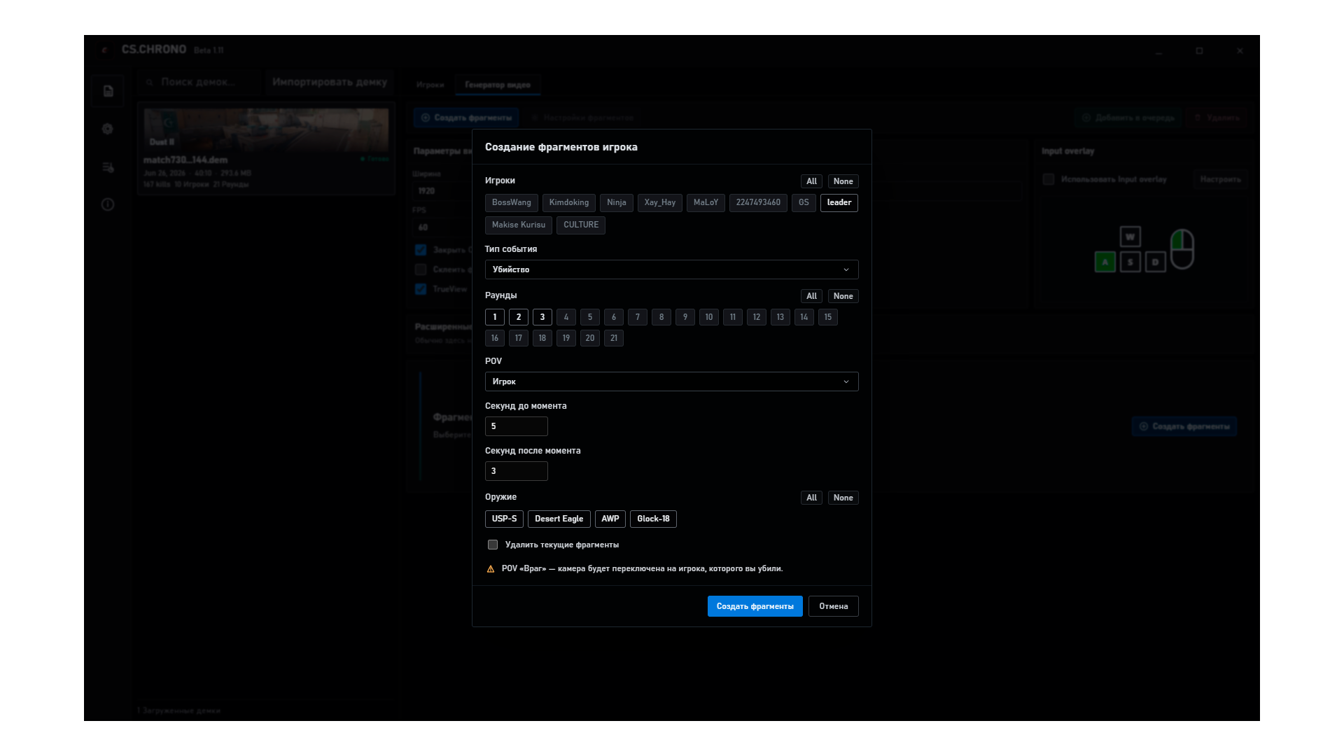Select round 16

tap(495, 338)
